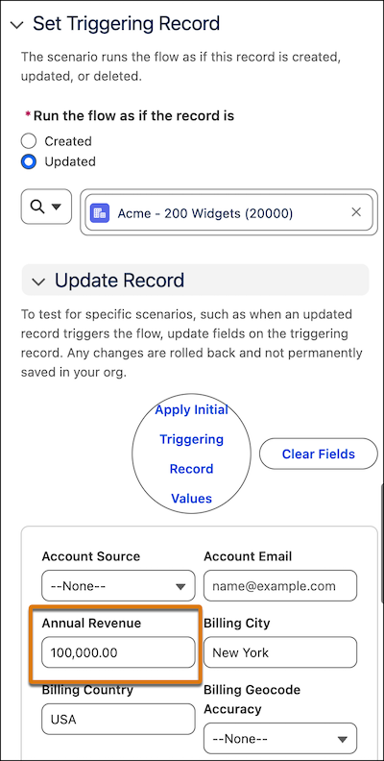Open the Account Source dropdown

(118, 586)
